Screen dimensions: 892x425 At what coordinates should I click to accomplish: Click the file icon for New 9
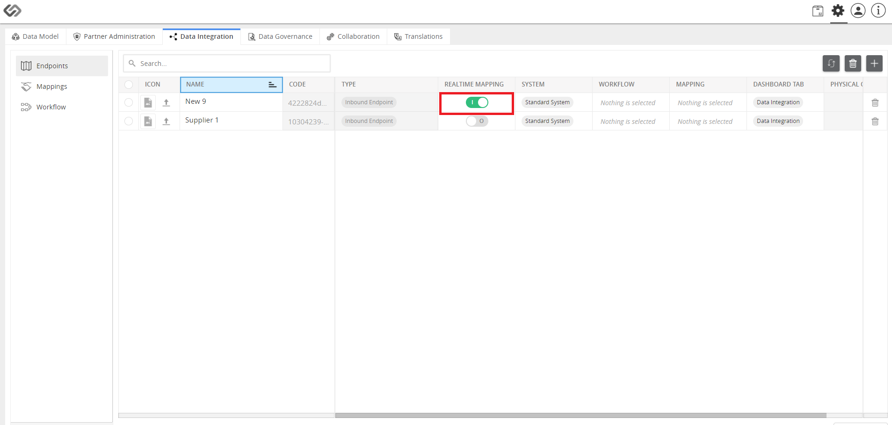tap(148, 102)
